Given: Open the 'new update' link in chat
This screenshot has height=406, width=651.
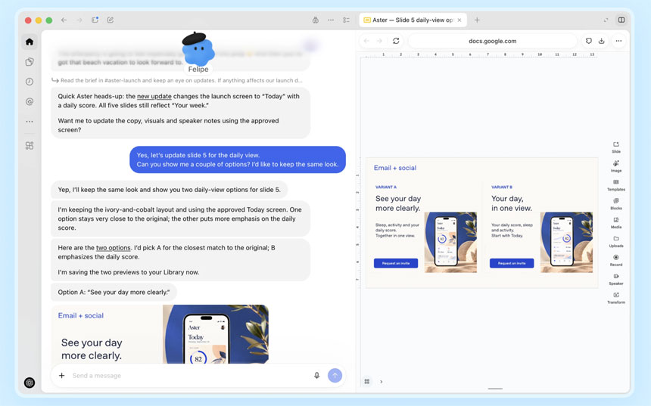Looking at the screenshot, I should coord(154,96).
